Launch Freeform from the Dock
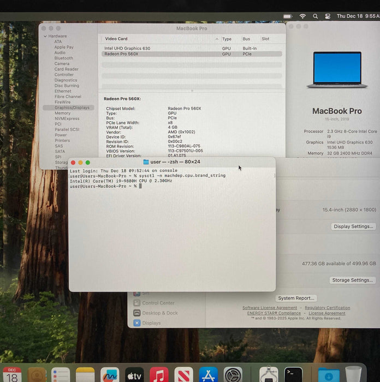This screenshot has height=382, width=380. click(x=110, y=375)
